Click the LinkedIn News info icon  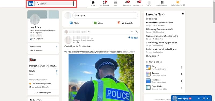(x=183, y=14)
